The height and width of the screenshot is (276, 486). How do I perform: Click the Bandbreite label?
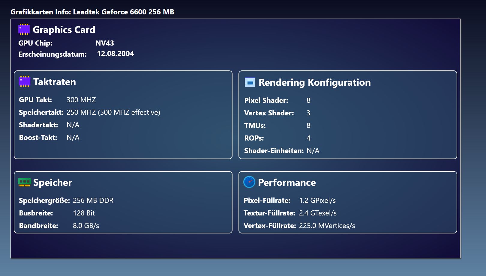coord(38,226)
